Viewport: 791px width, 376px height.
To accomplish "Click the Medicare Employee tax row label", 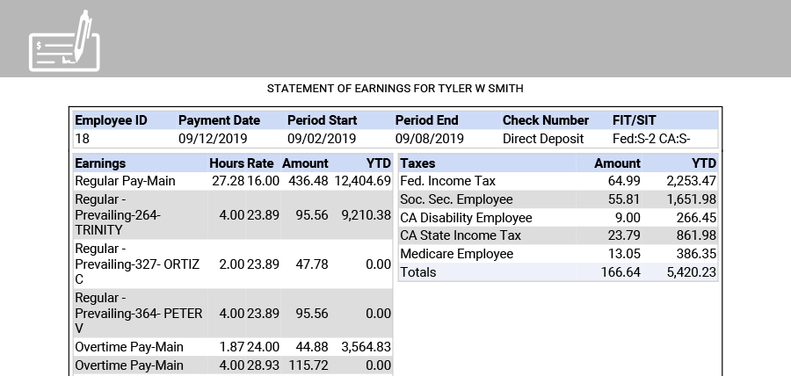I will (456, 254).
